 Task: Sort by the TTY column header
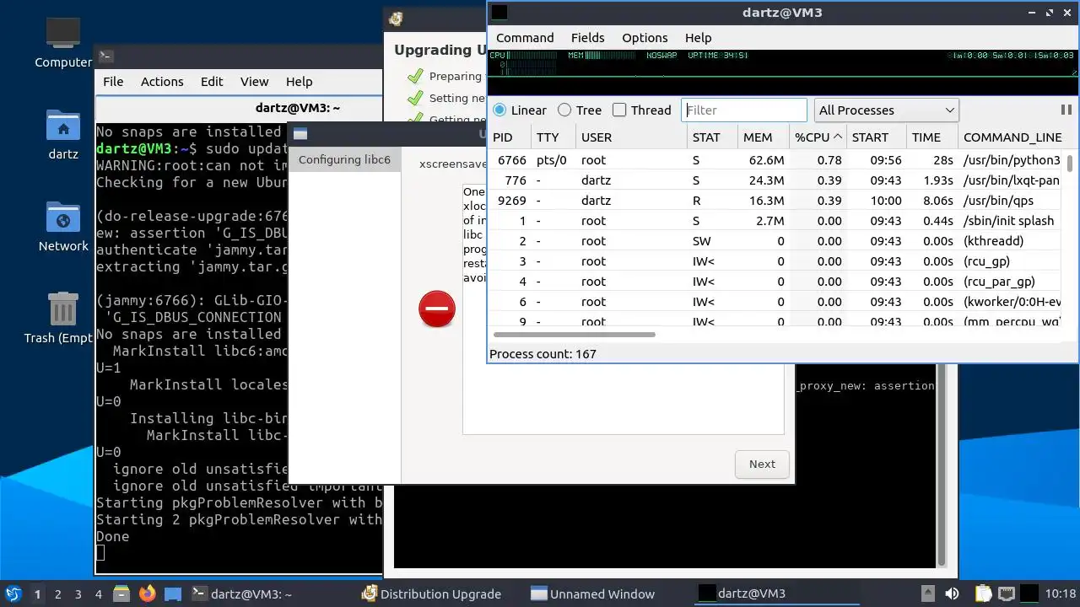click(553, 137)
